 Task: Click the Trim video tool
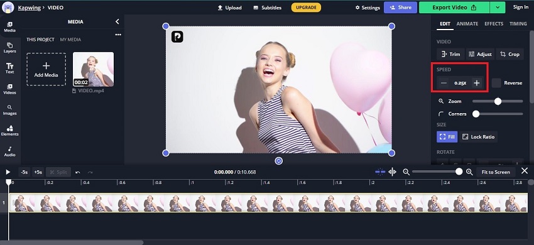(450, 54)
